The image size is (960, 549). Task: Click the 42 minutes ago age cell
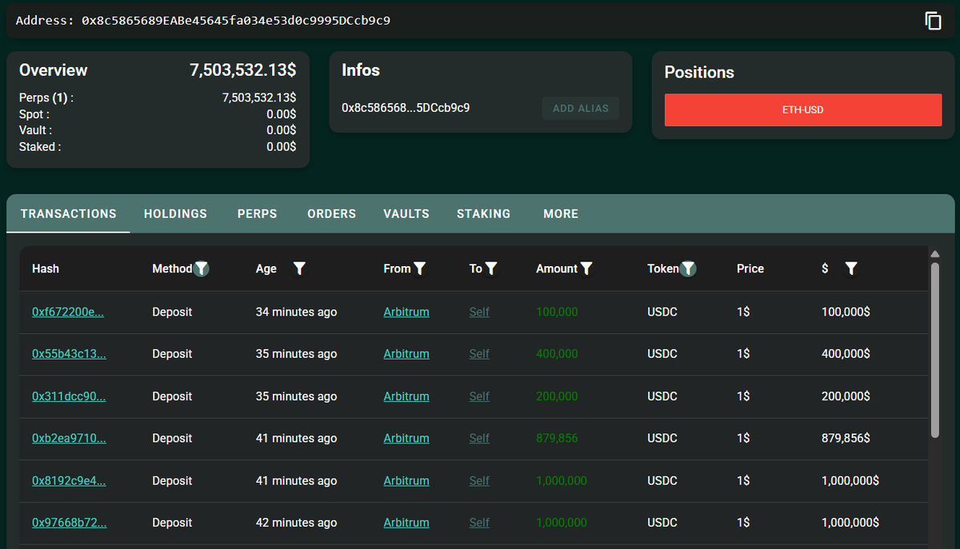click(296, 522)
